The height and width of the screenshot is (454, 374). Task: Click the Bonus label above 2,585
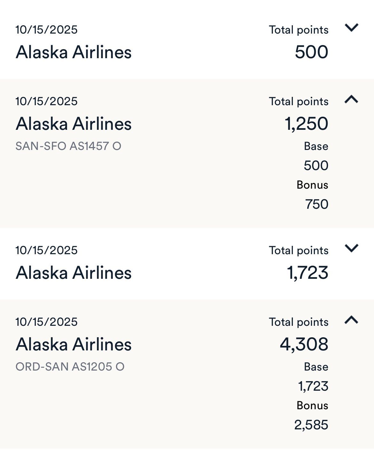click(312, 405)
